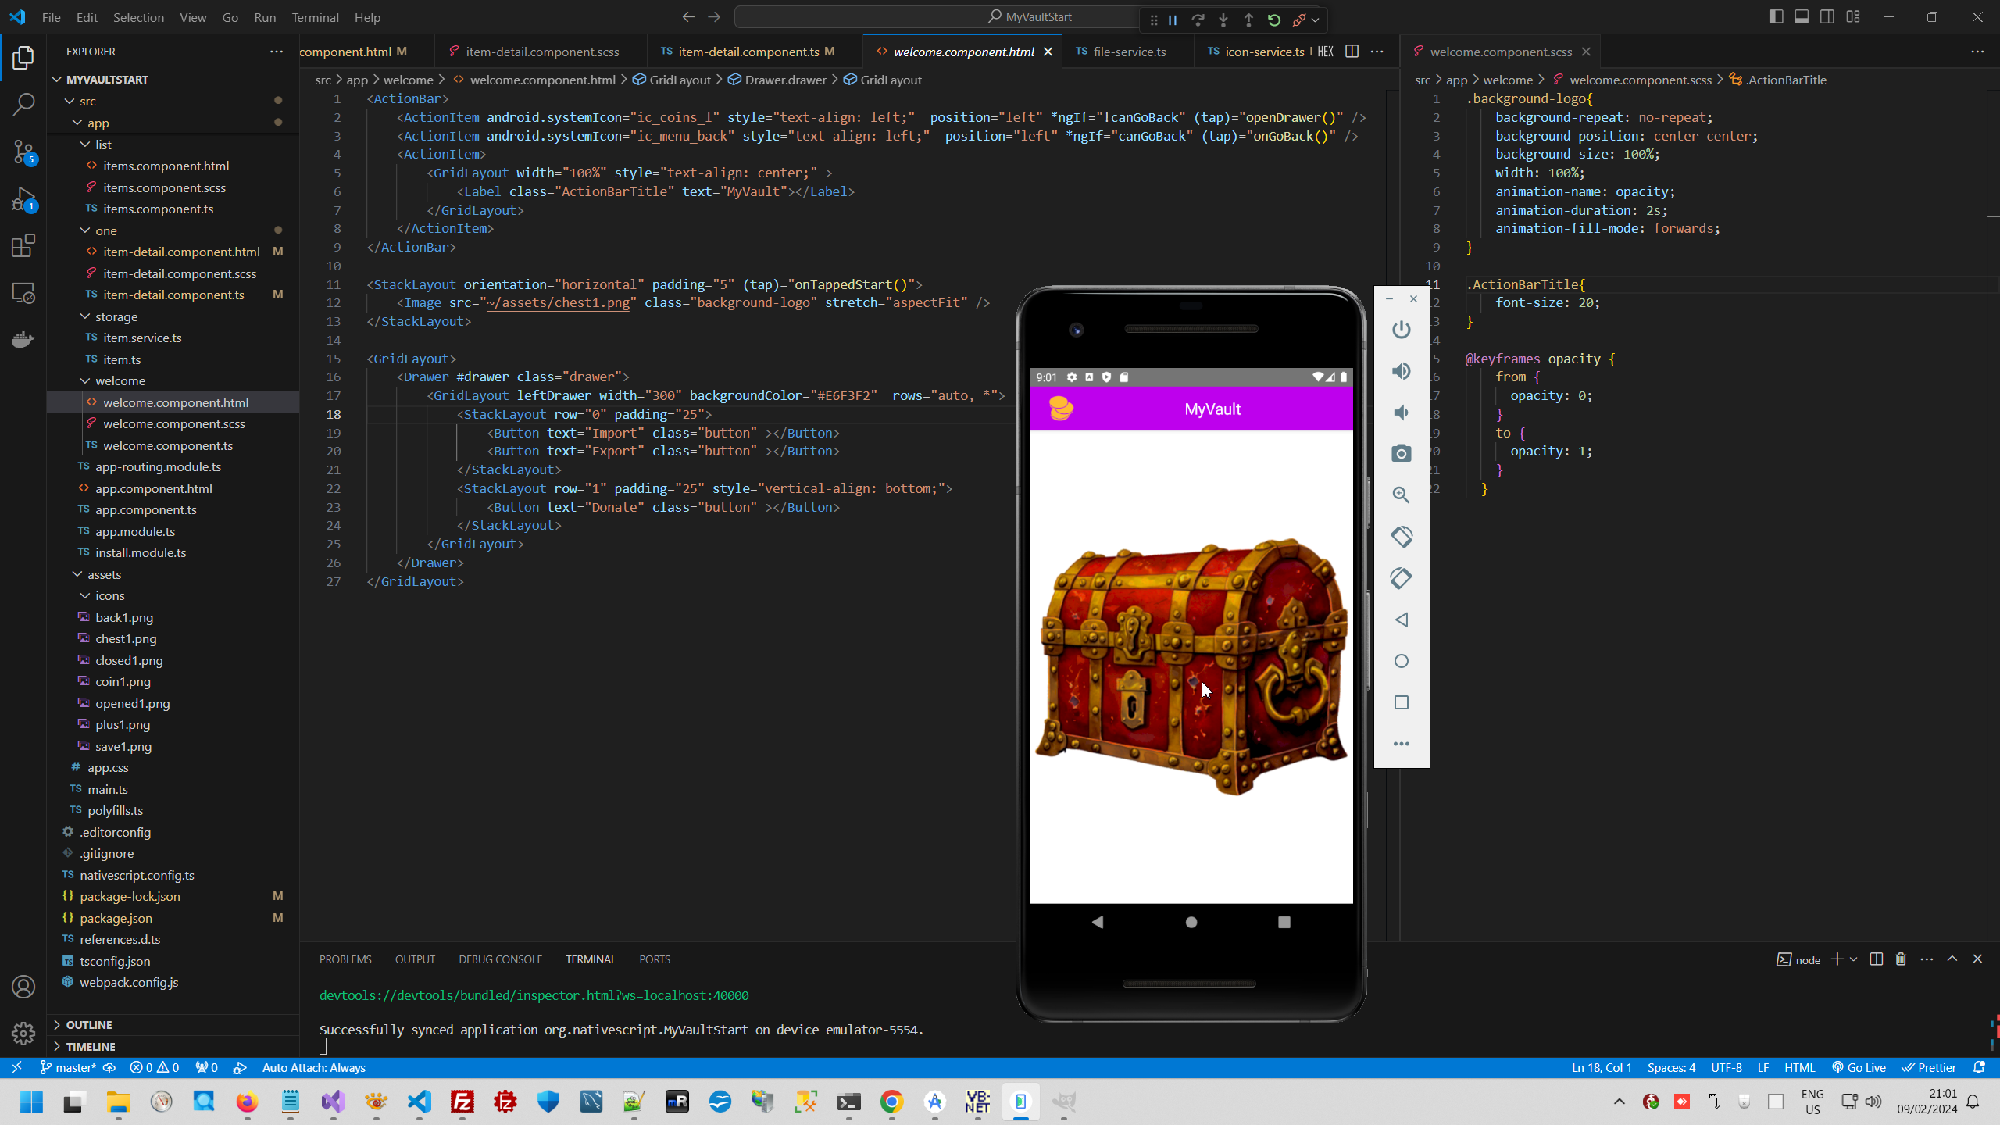Open Run and Debug view

[x=23, y=199]
